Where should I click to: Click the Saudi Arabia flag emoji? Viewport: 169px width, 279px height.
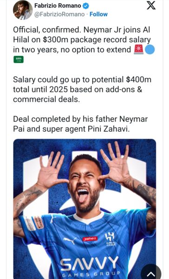19,60
